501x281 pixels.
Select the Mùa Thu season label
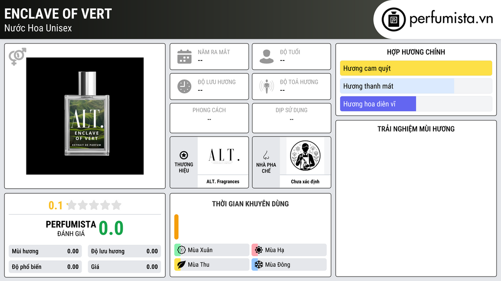(199, 264)
